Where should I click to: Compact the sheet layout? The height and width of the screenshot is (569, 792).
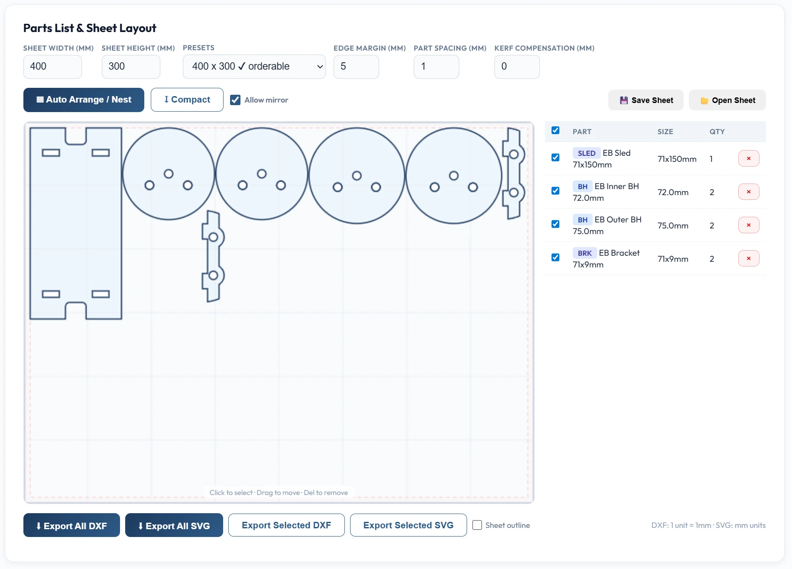click(x=187, y=100)
